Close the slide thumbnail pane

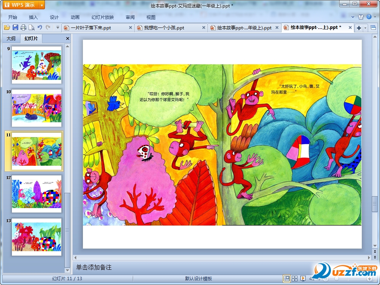[x=68, y=39]
